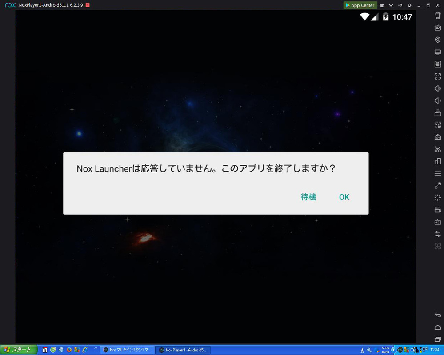Image resolution: width=444 pixels, height=355 pixels.
Task: Click the Android clock reading 10:47
Action: tap(402, 17)
